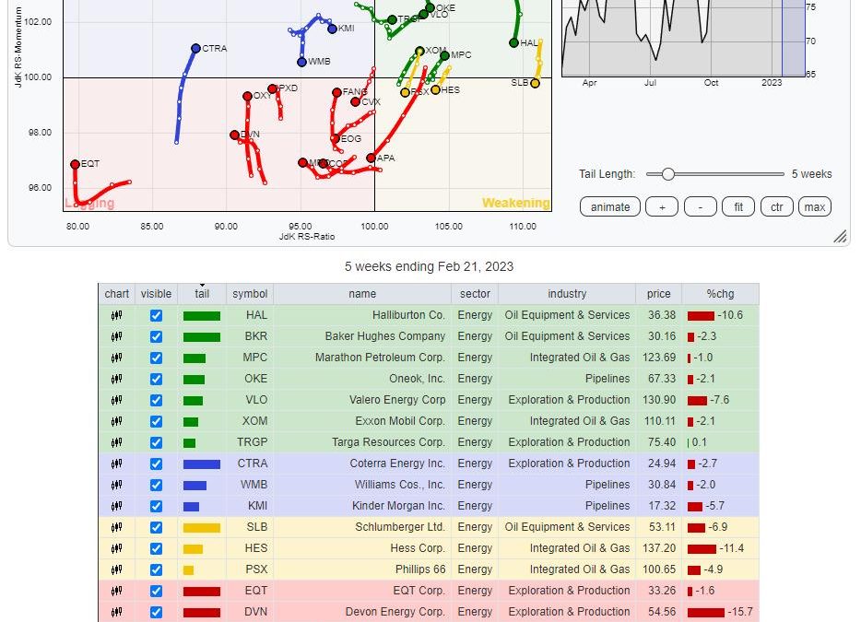Open the WMB row chart icon

pos(116,485)
